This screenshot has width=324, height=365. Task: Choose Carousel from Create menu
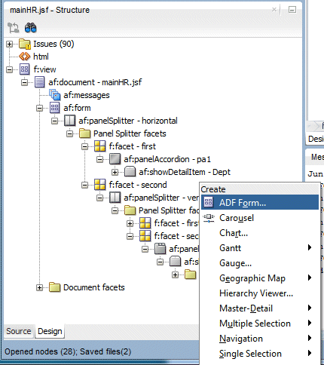pyautogui.click(x=260, y=218)
